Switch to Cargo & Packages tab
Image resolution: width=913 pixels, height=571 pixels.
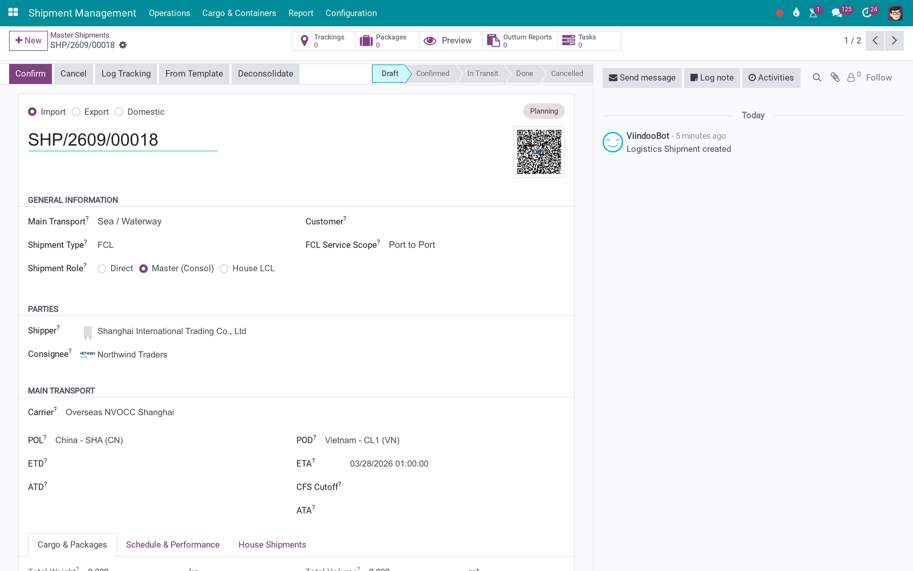(72, 545)
